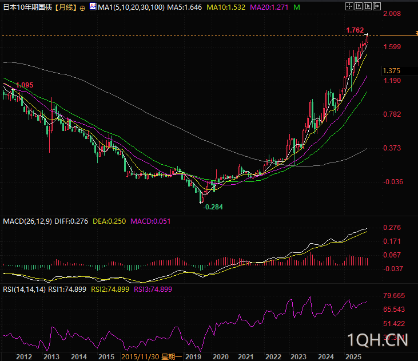Click the 1.762 high price annotation

click(355, 30)
